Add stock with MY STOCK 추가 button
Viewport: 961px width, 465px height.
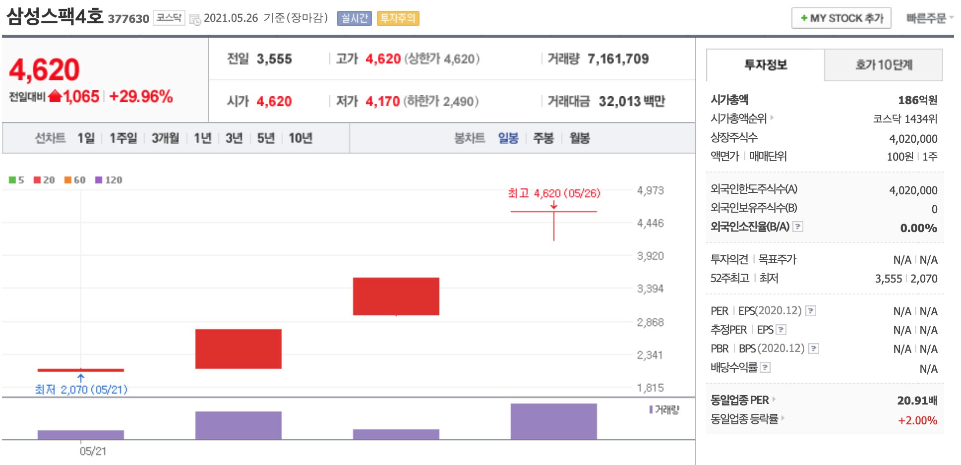(841, 18)
